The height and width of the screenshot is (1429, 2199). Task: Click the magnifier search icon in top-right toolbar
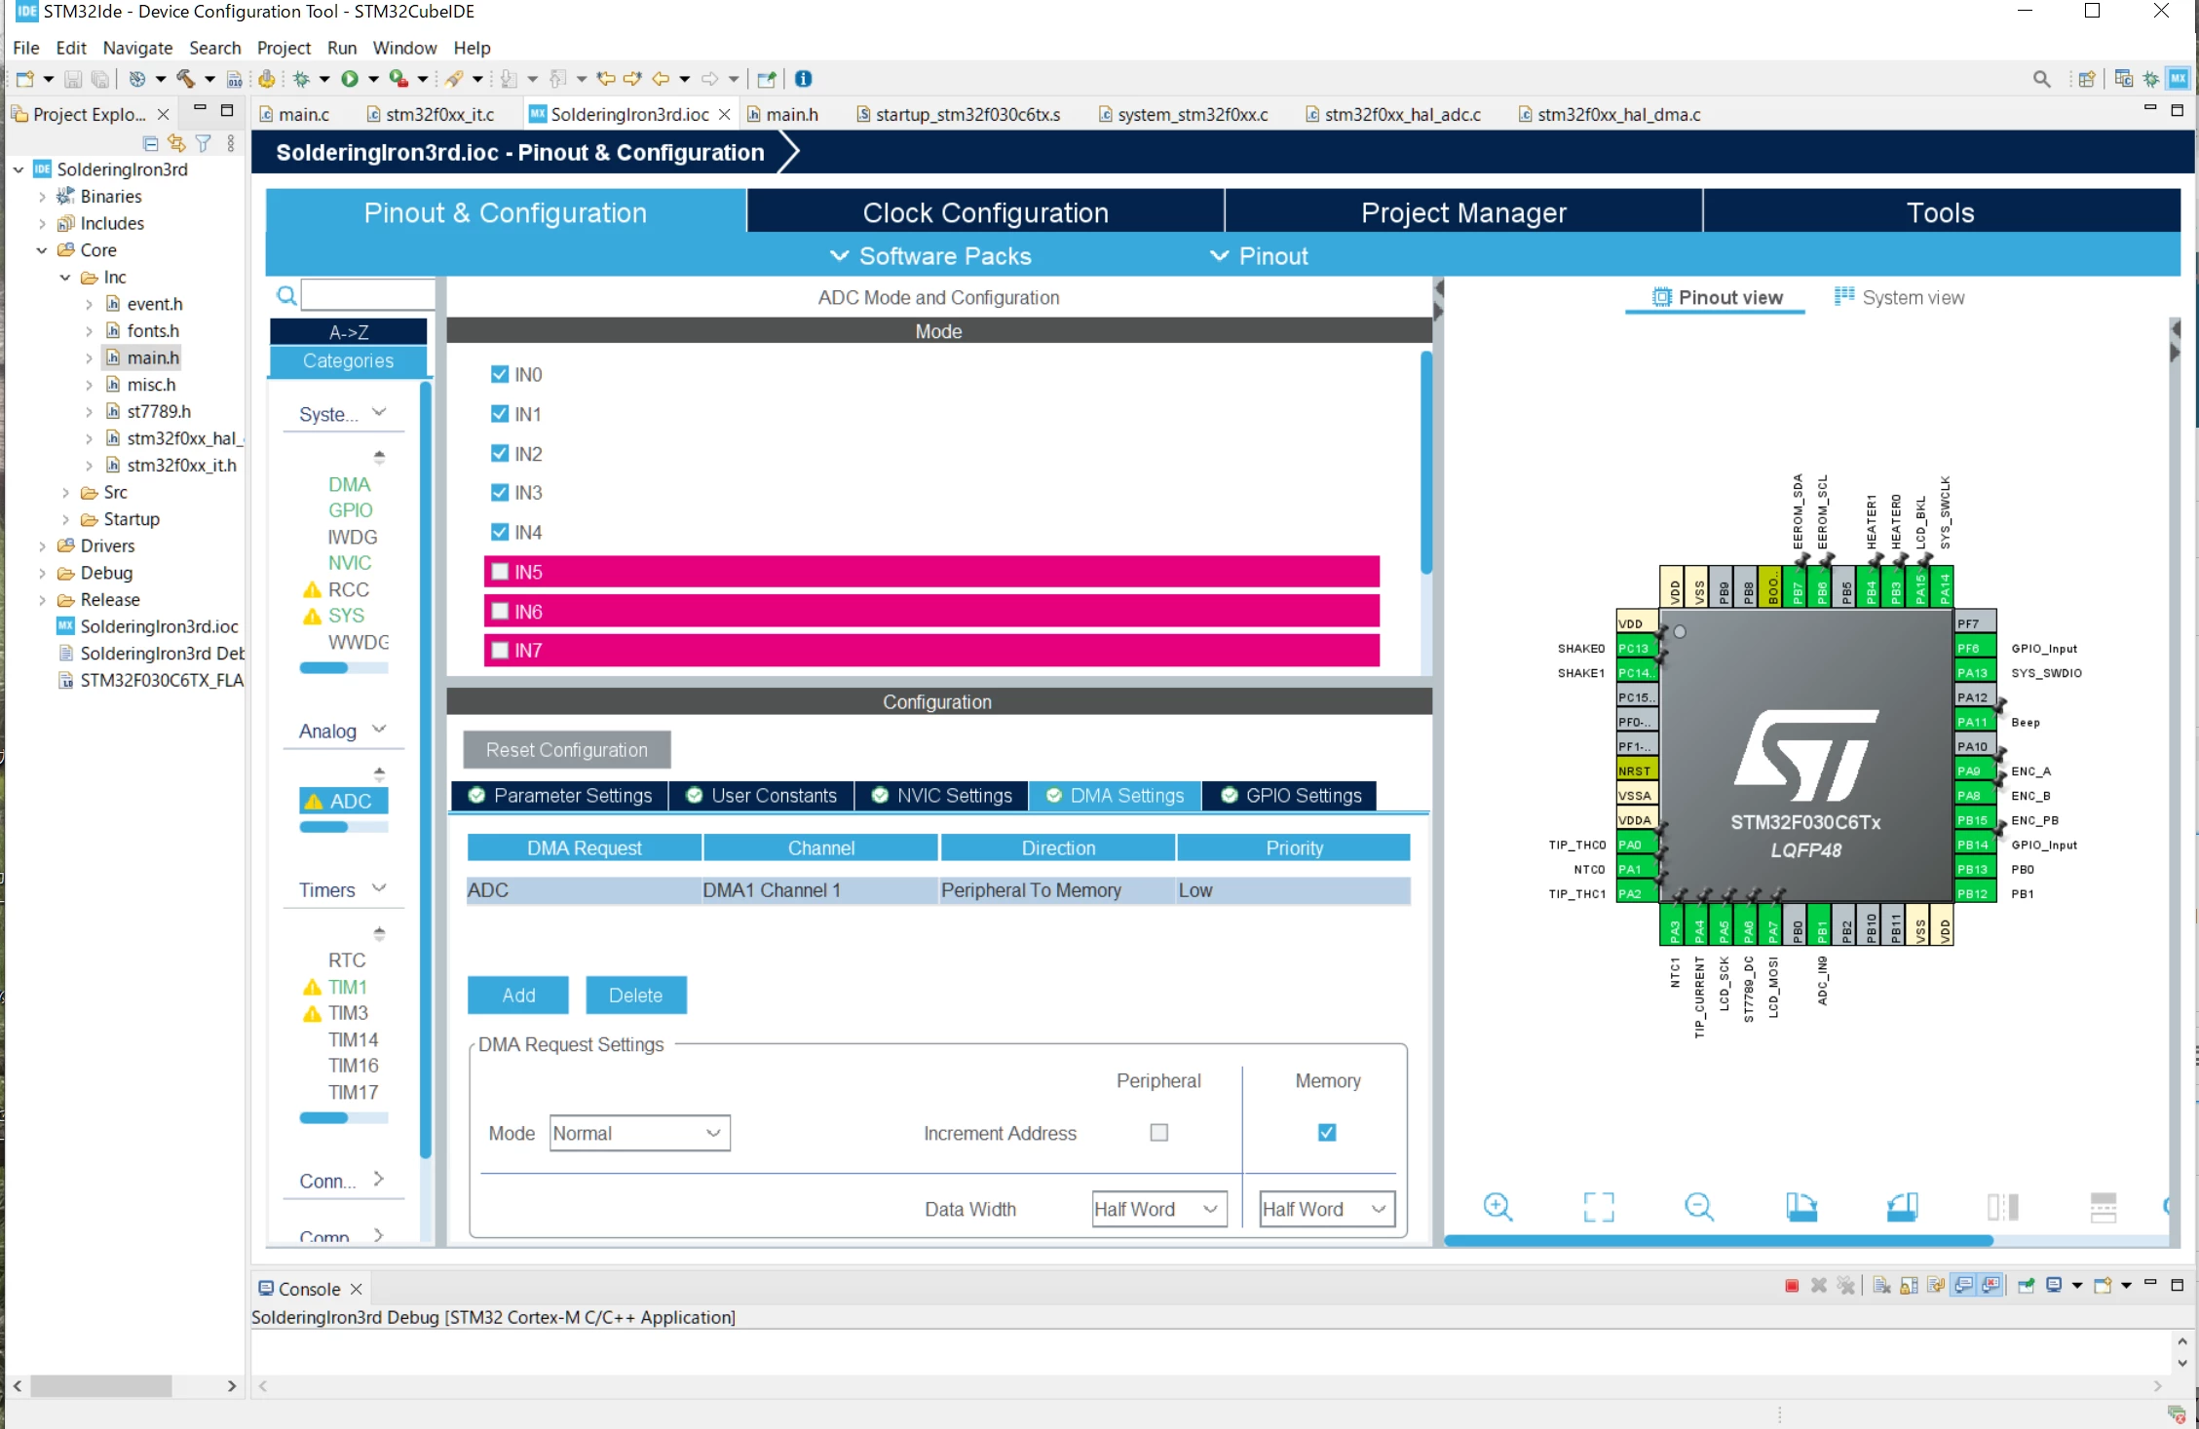pyautogui.click(x=2042, y=79)
